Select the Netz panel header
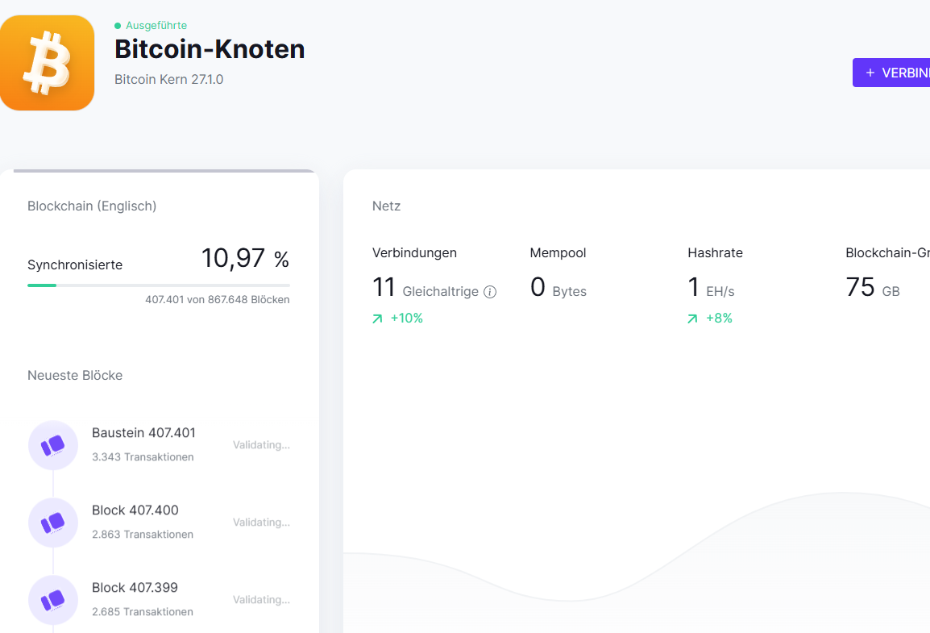The image size is (930, 633). pos(386,206)
